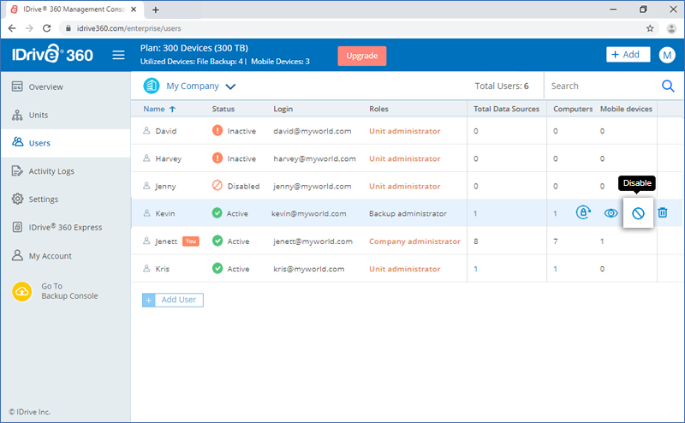The height and width of the screenshot is (423, 685).
Task: Click the + Add button in header
Action: (x=628, y=55)
